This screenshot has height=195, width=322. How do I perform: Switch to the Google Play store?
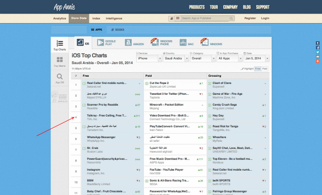[107, 43]
